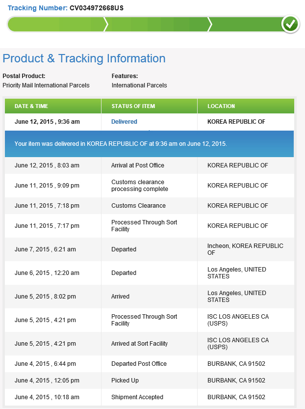The height and width of the screenshot is (409, 305).
Task: Click the Product & Tracking Information heading
Action: point(84,58)
